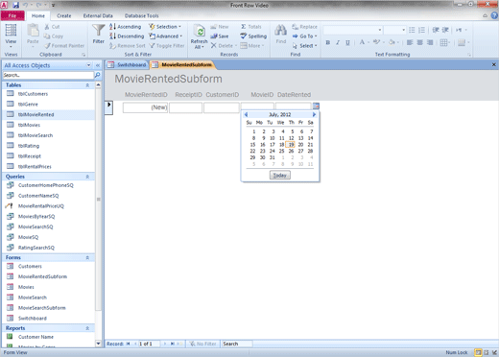Switch to Form View status bar button

[x=478, y=352]
